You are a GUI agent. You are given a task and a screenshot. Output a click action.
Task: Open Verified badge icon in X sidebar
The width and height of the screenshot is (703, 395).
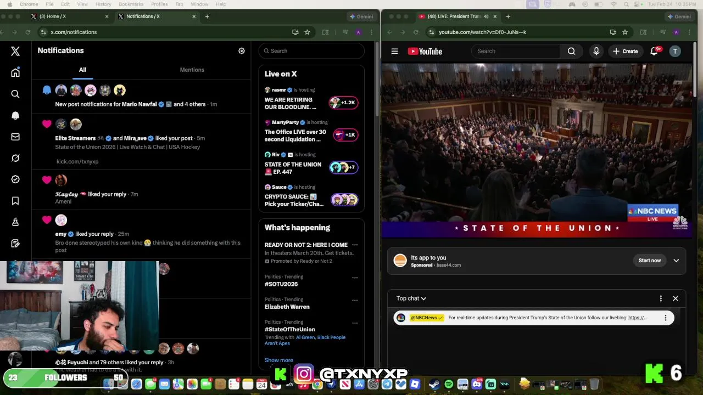pyautogui.click(x=15, y=179)
